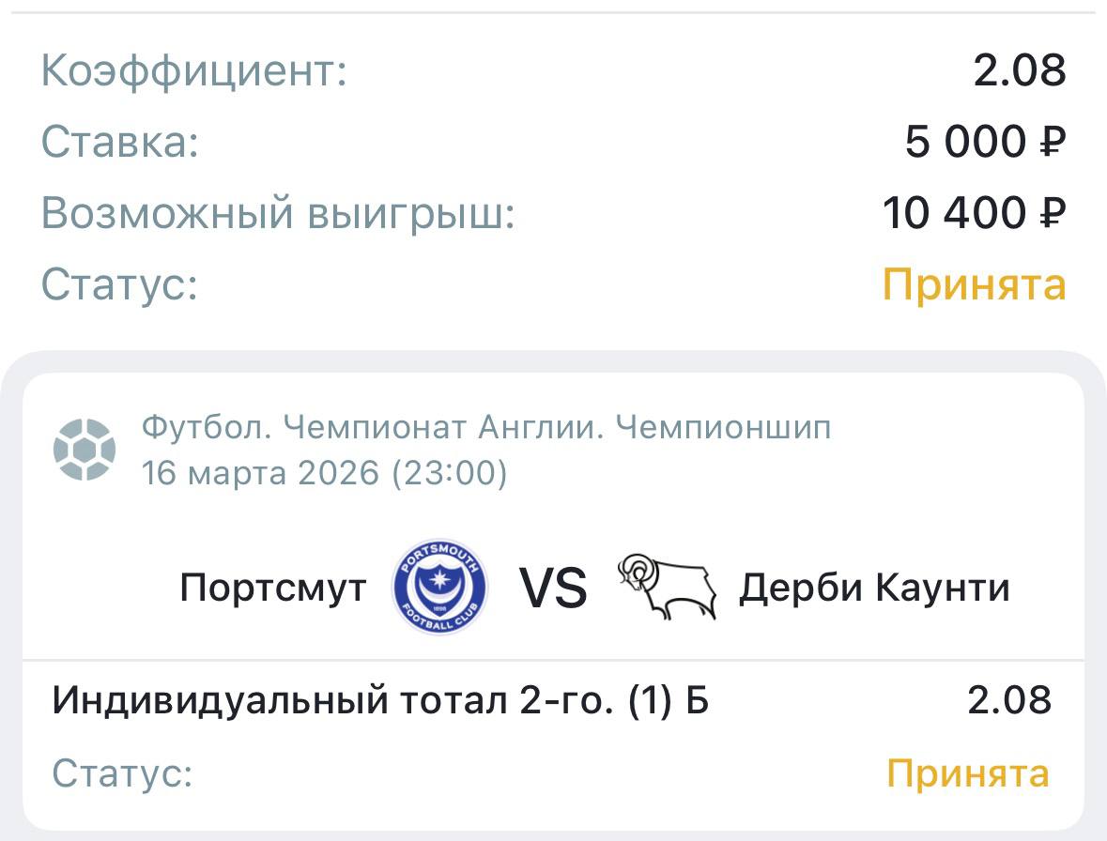Click the Возможный выигрыш label

(x=279, y=214)
